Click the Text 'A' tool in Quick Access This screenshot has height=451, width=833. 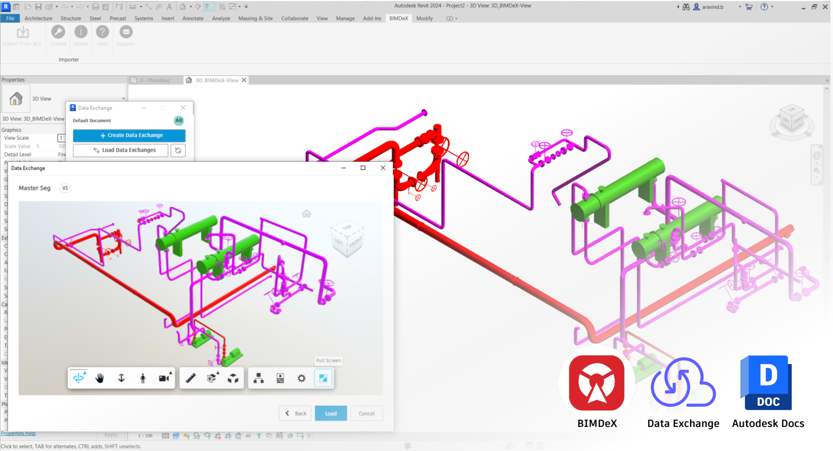(169, 7)
